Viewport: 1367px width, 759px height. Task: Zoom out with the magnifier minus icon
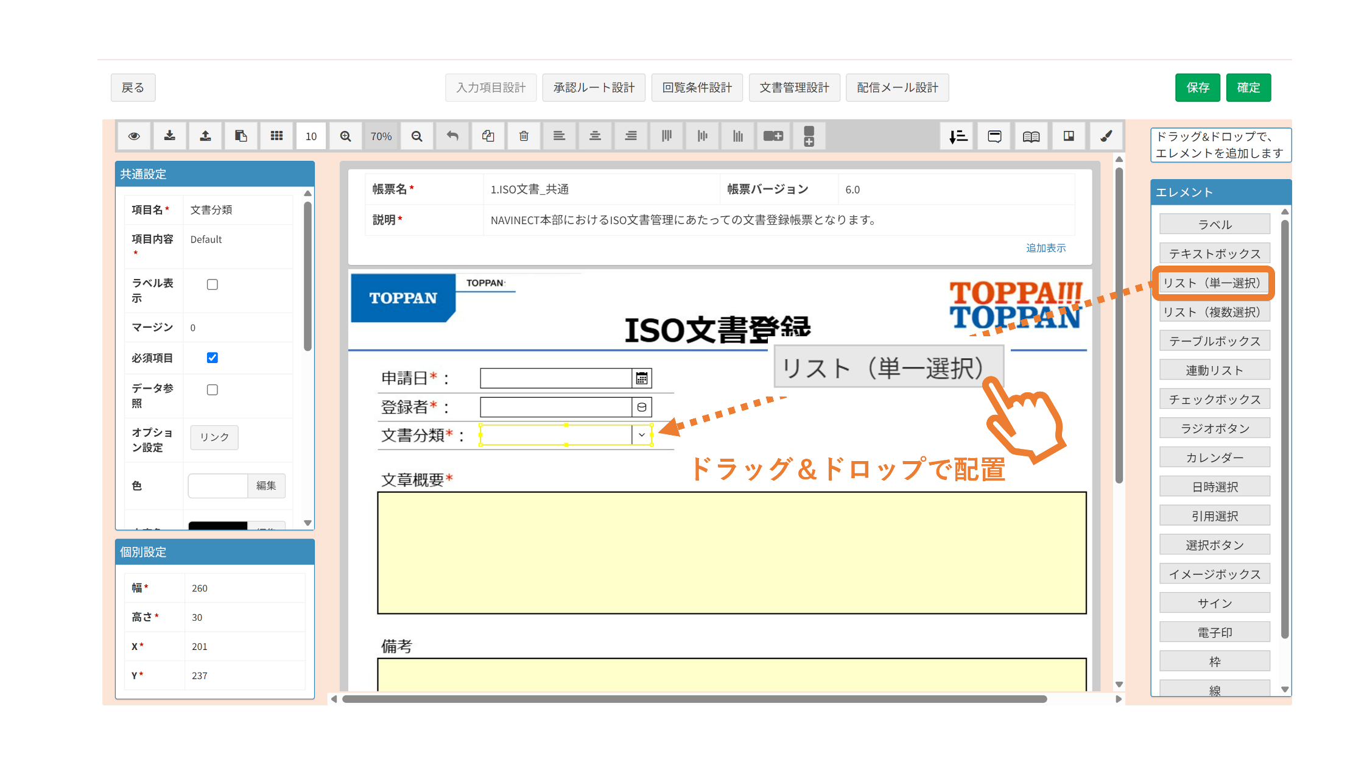click(416, 136)
